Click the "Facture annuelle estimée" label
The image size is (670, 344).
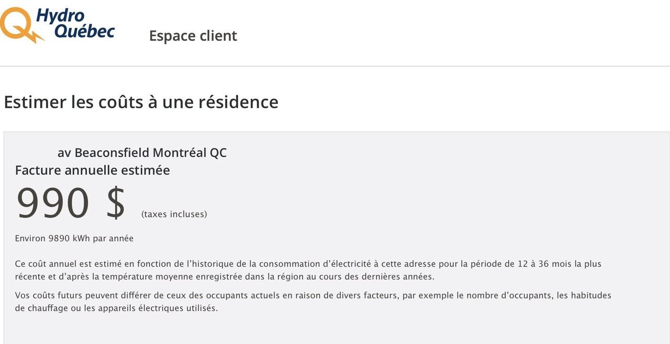(92, 170)
